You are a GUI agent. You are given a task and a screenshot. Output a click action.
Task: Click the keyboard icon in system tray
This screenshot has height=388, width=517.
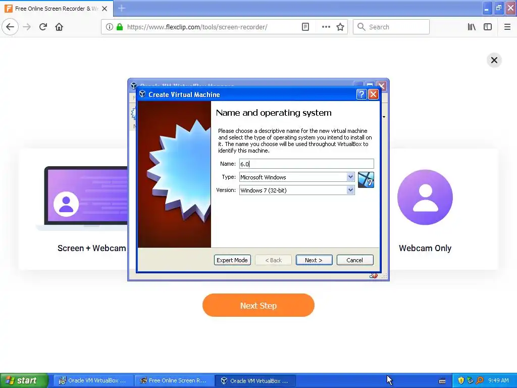point(442,381)
